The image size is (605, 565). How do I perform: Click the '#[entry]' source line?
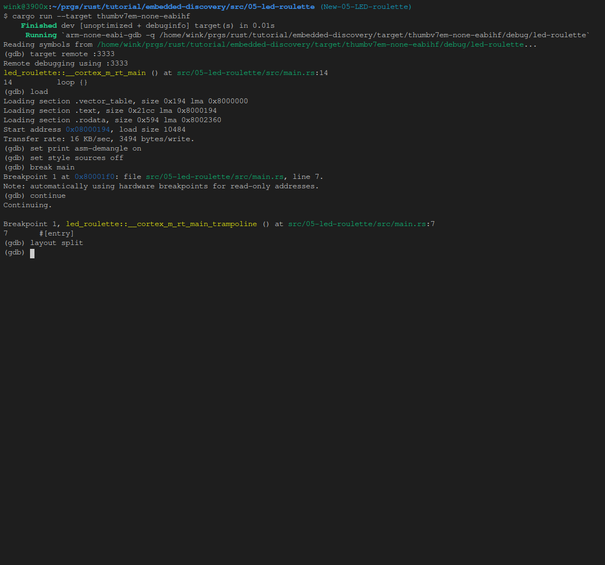(56, 233)
